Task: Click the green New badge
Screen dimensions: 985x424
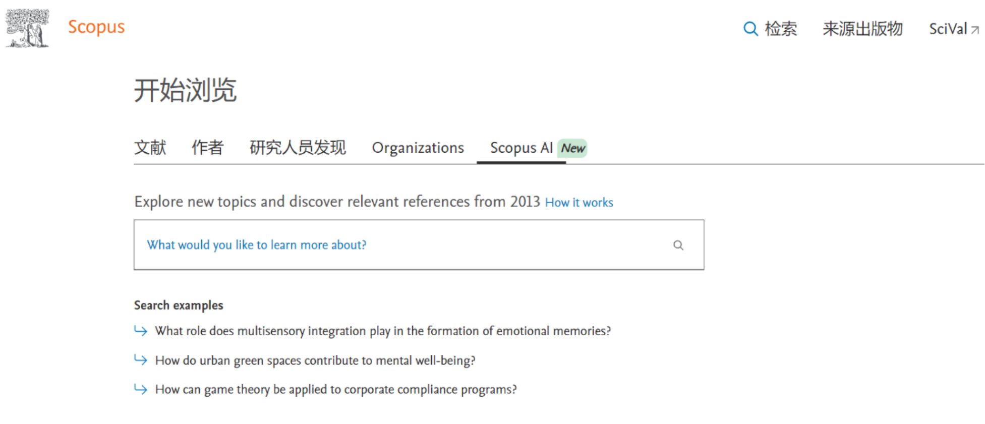Action: coord(572,148)
